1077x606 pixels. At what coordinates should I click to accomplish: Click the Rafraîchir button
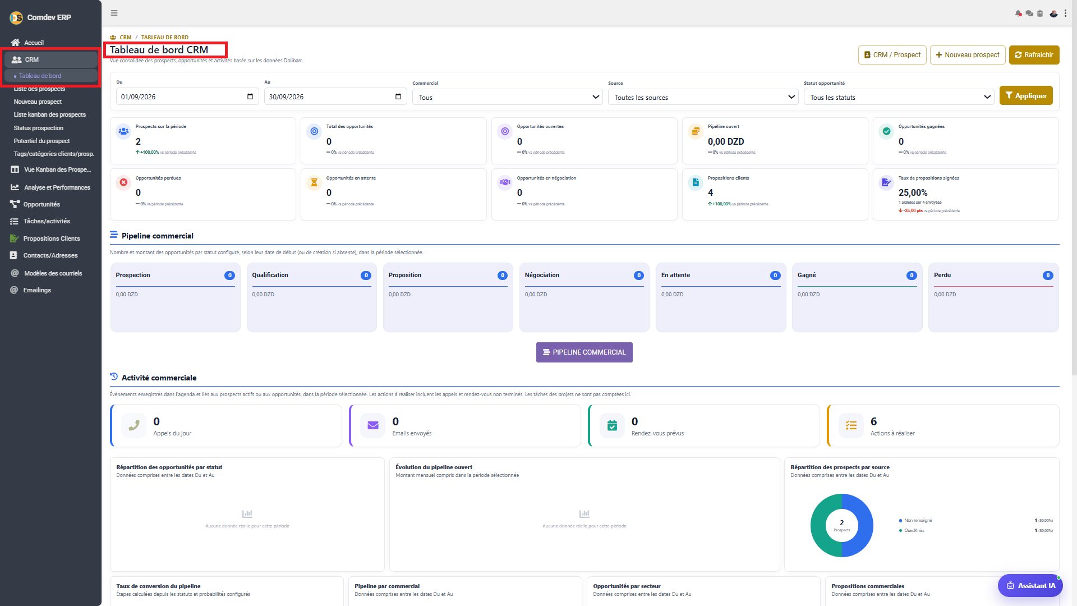click(1034, 55)
